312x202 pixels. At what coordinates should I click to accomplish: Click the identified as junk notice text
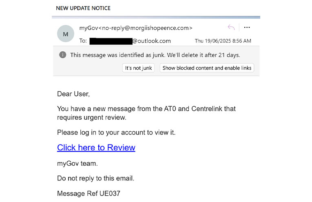pyautogui.click(x=155, y=55)
